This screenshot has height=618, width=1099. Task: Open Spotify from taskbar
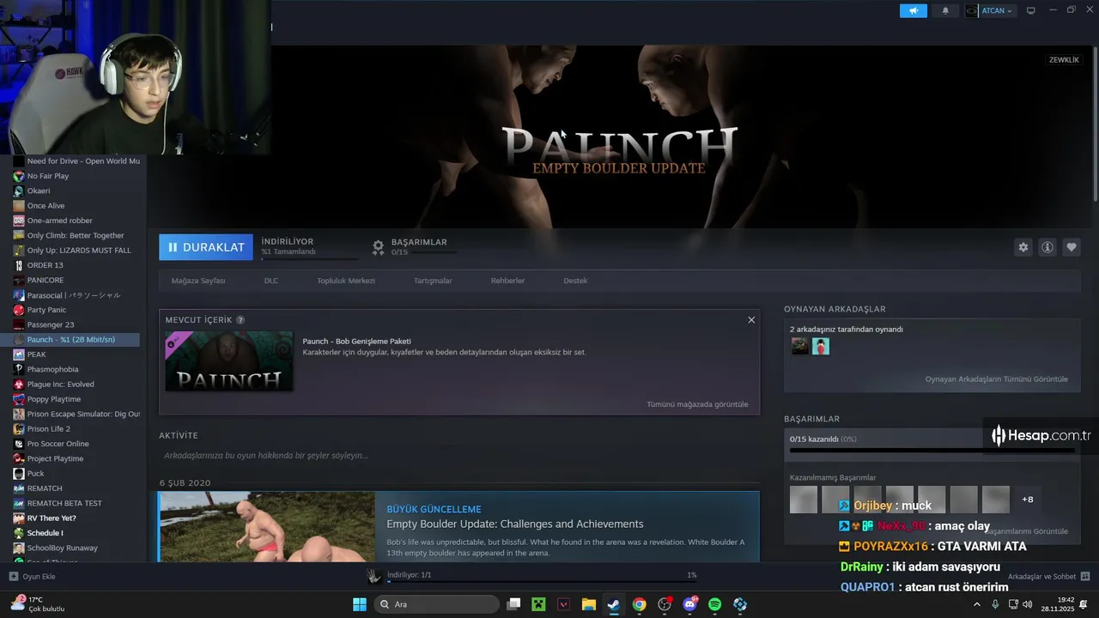click(x=714, y=604)
